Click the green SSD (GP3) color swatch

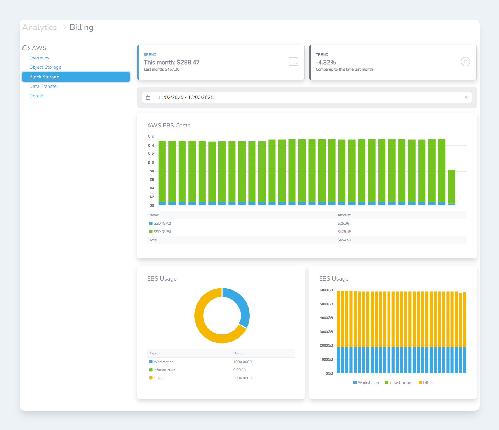click(151, 232)
